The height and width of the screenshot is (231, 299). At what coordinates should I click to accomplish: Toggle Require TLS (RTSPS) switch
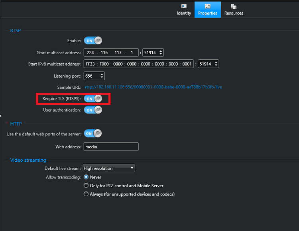tap(93, 98)
